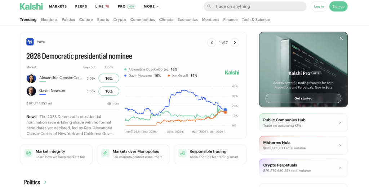Open Midterms Hub chevron
The image size is (369, 187).
[340, 145]
